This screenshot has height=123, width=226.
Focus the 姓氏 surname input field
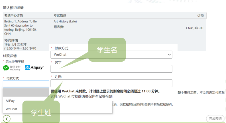(x=111, y=83)
